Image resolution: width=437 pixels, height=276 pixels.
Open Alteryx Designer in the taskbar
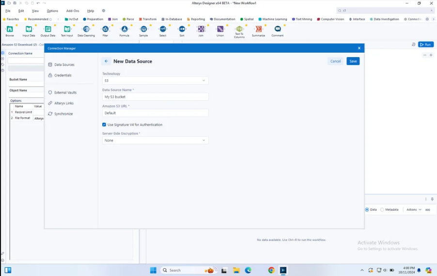[x=283, y=270]
